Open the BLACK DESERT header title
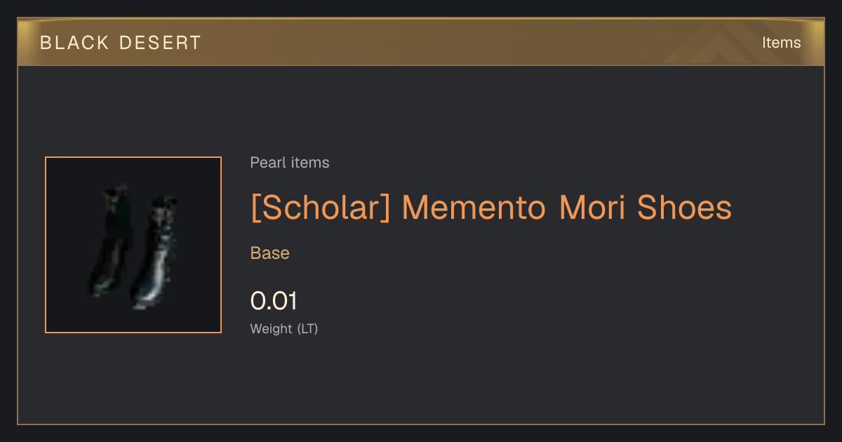842x442 pixels. 121,43
